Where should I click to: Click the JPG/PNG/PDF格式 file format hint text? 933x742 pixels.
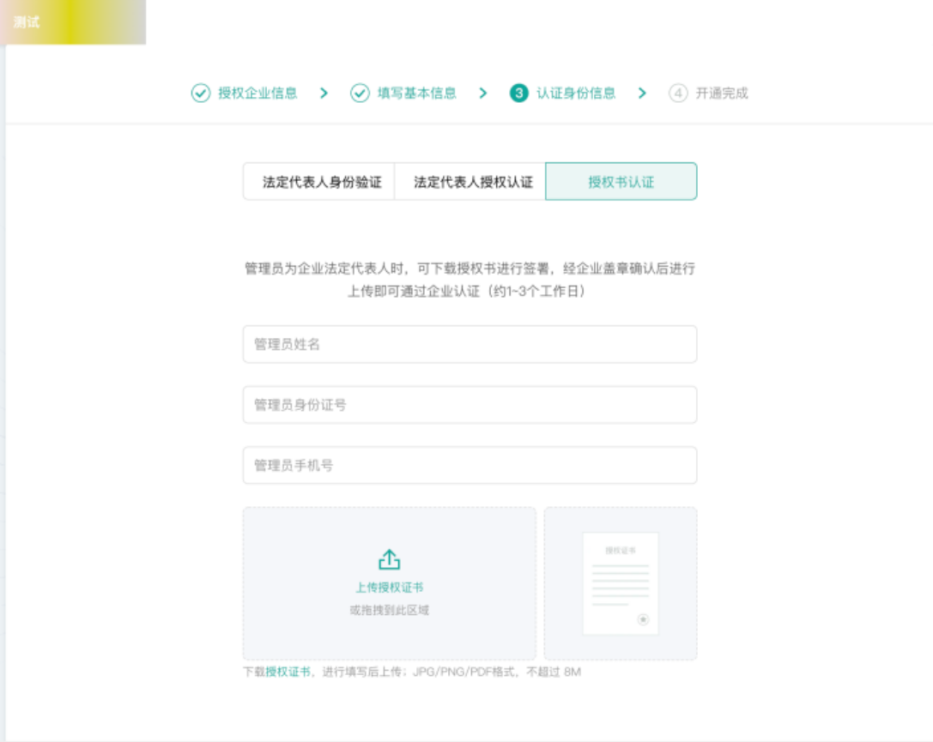tap(463, 672)
